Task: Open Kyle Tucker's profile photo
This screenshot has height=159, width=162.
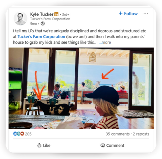Action: coord(21,19)
